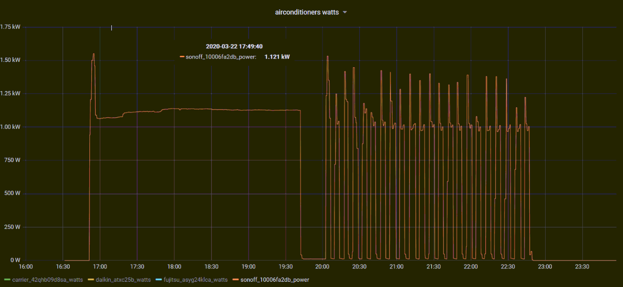
Task: Click the 1.00 kW y-axis label
Action: point(10,127)
